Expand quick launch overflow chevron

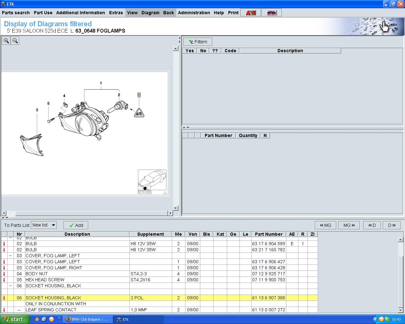click(59, 318)
